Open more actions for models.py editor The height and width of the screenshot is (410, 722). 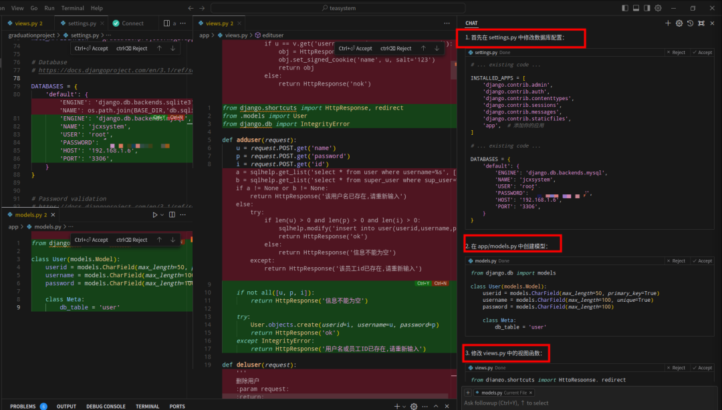[x=183, y=215]
